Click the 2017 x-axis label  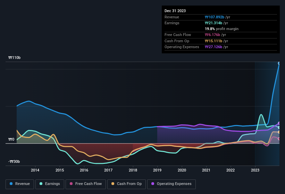108,170
